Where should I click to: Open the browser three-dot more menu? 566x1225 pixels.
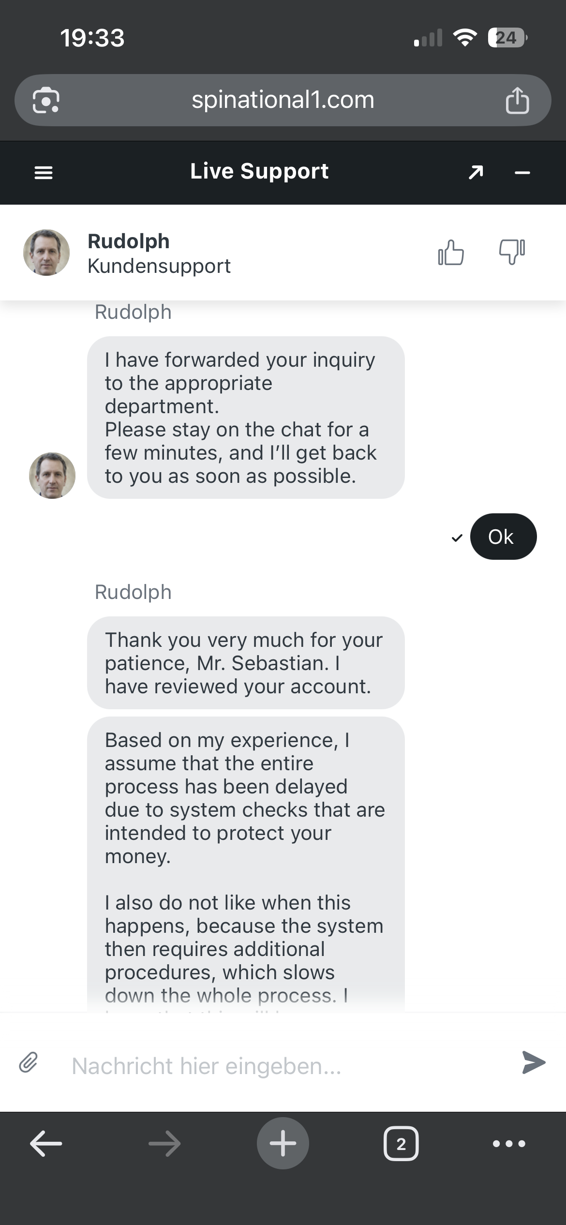(x=509, y=1144)
